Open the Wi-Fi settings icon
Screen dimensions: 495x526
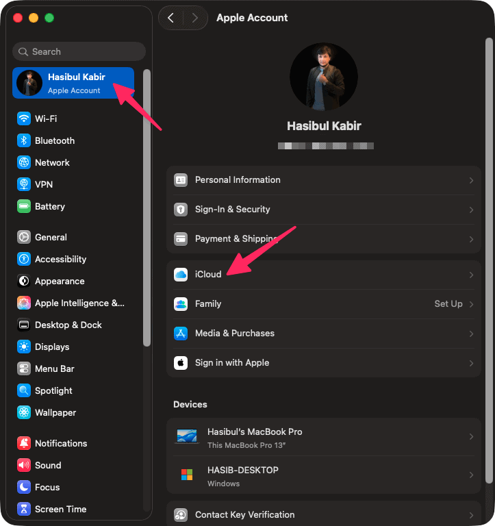tap(24, 118)
